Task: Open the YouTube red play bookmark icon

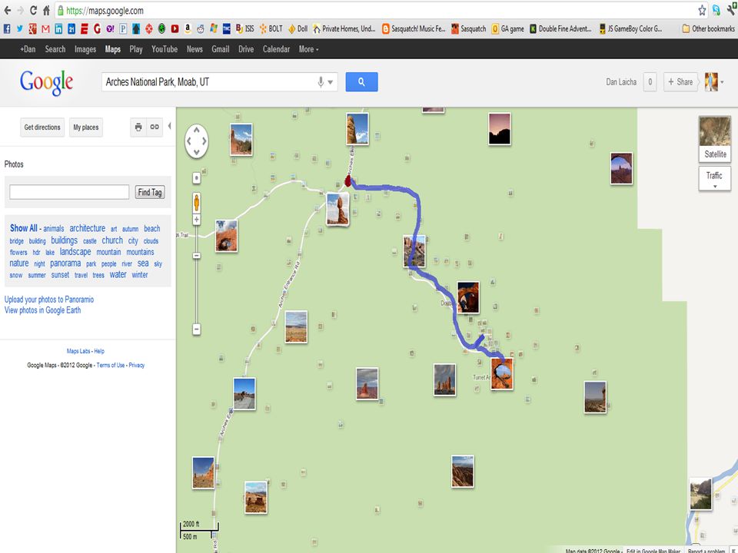Action: pos(175,28)
